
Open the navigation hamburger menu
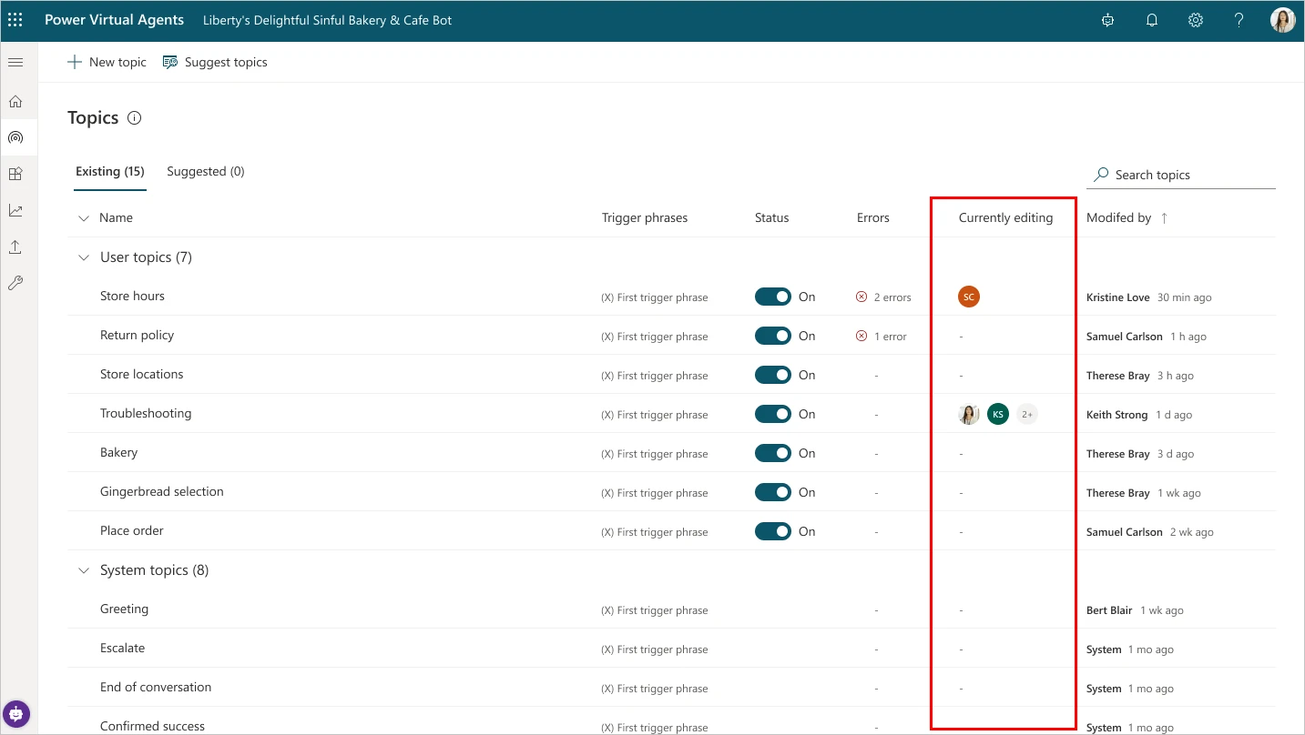15,62
